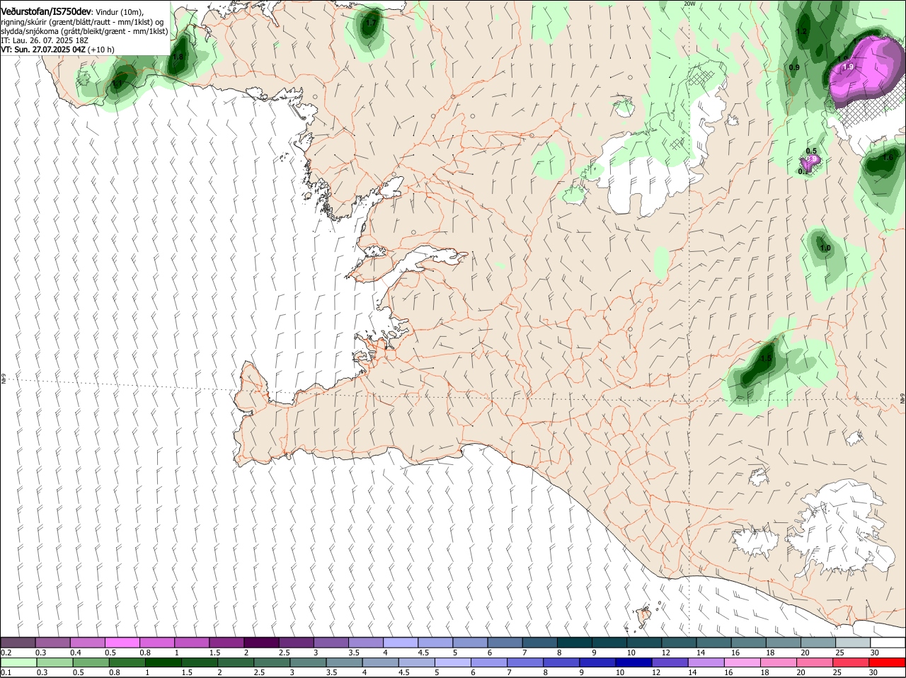Click the 1.9 value on the magenta snow area
The image size is (906, 678).
click(848, 67)
